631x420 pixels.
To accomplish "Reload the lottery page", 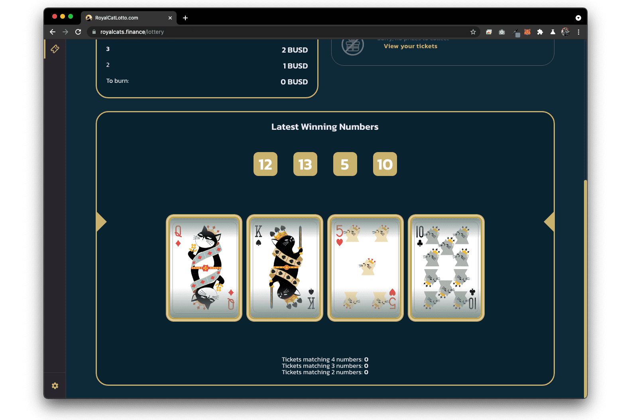I will pos(78,32).
